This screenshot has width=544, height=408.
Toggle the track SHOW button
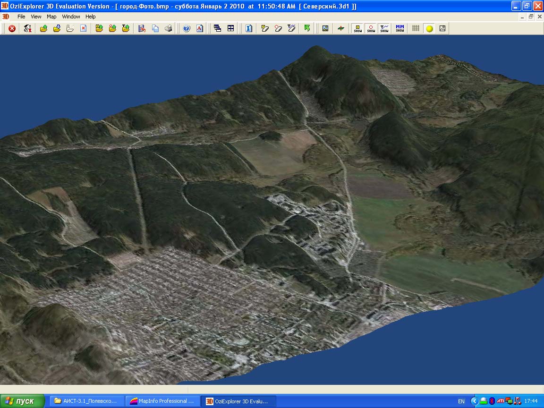[384, 28]
